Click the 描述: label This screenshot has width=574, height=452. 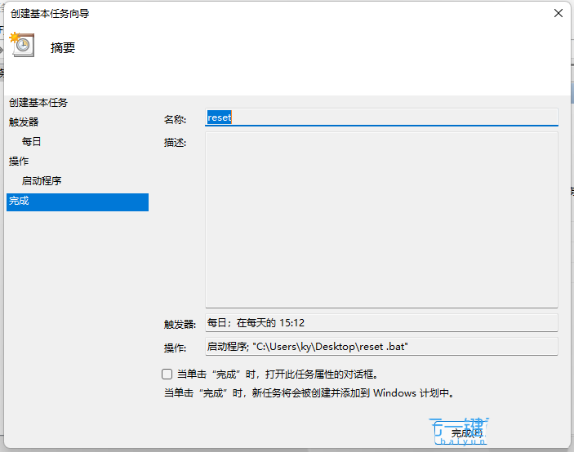pyautogui.click(x=175, y=143)
